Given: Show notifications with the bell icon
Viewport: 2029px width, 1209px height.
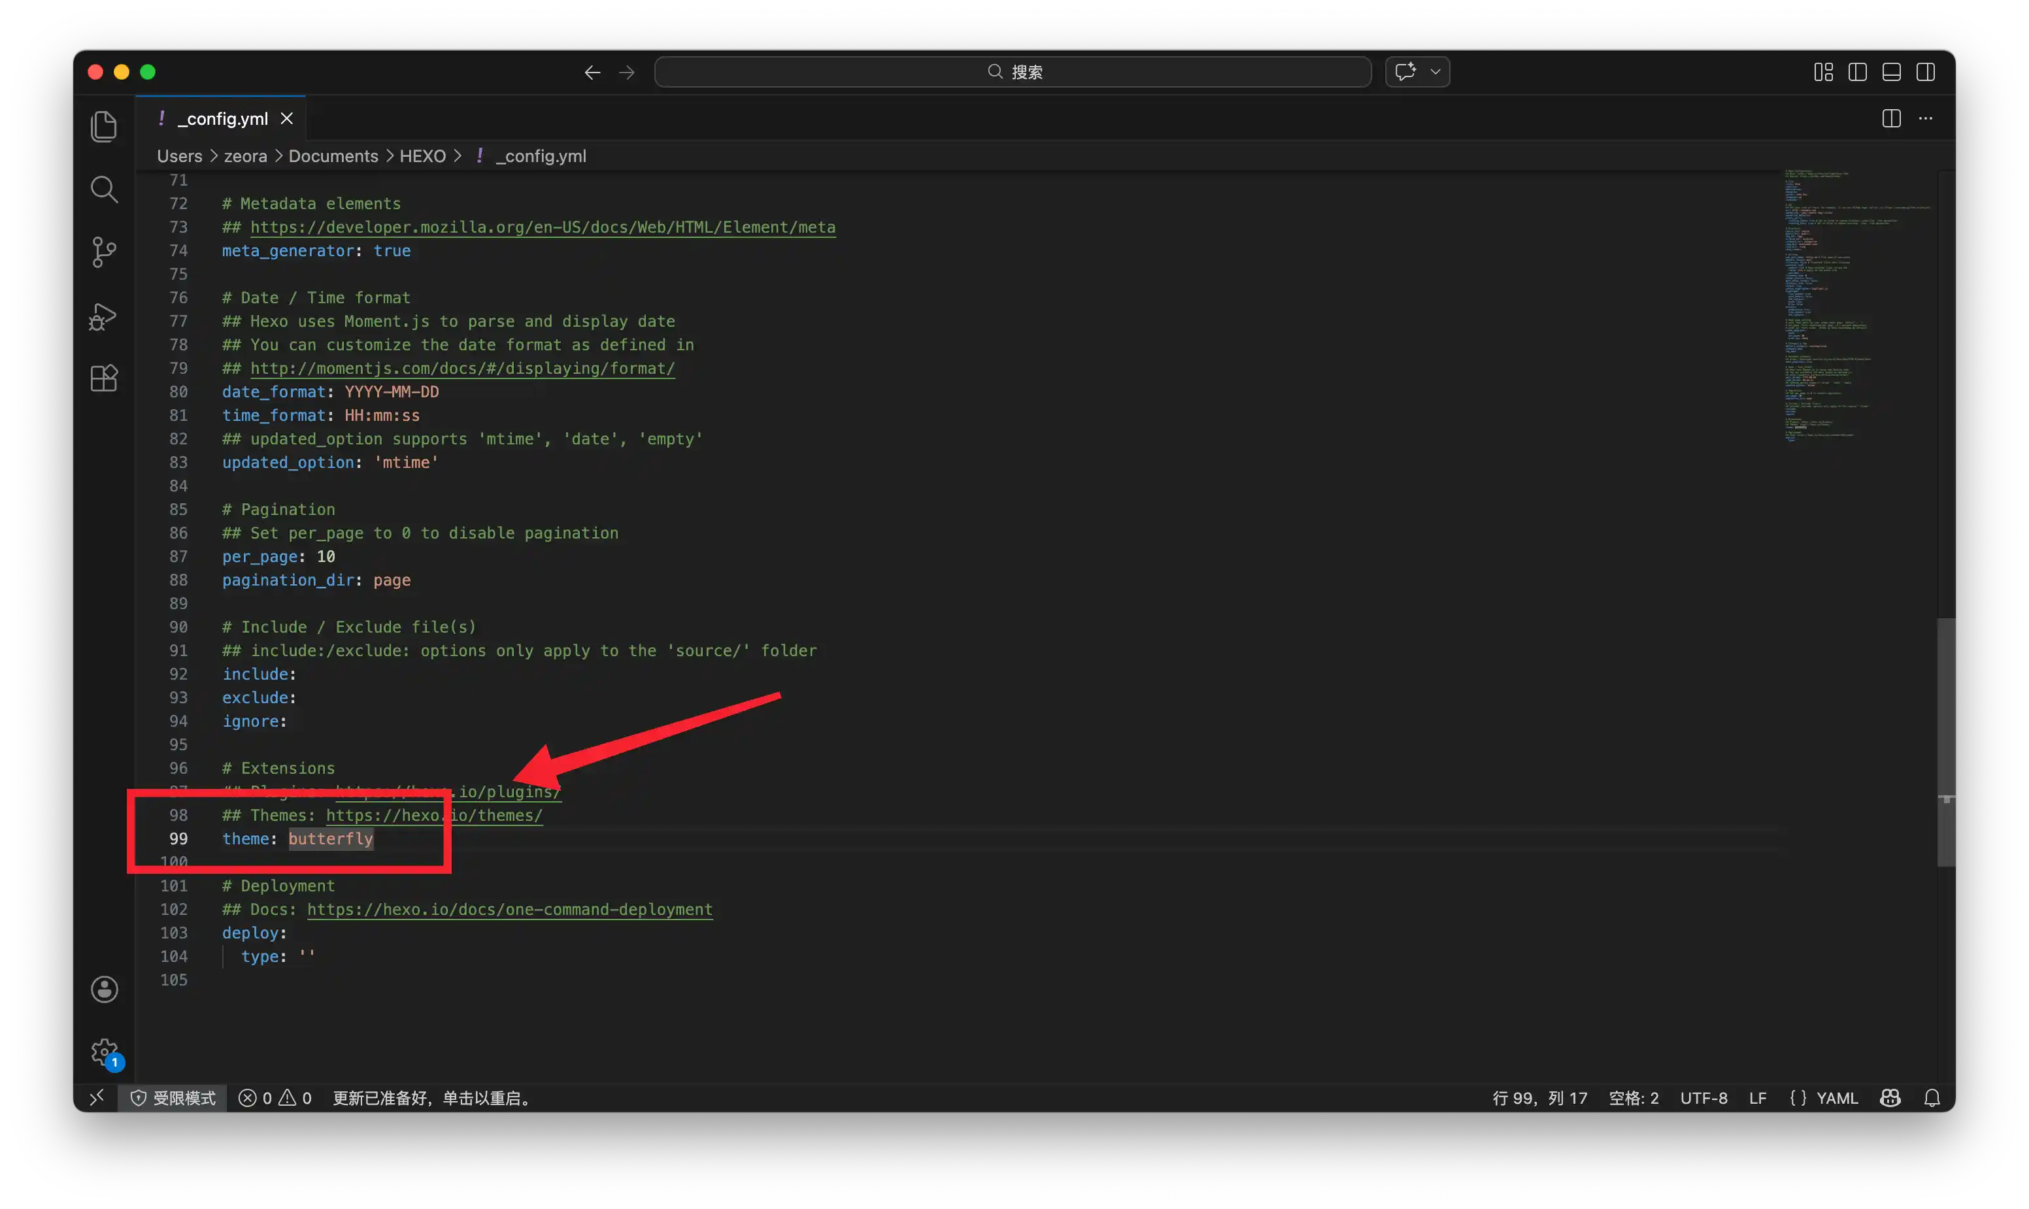Looking at the screenshot, I should (1931, 1098).
